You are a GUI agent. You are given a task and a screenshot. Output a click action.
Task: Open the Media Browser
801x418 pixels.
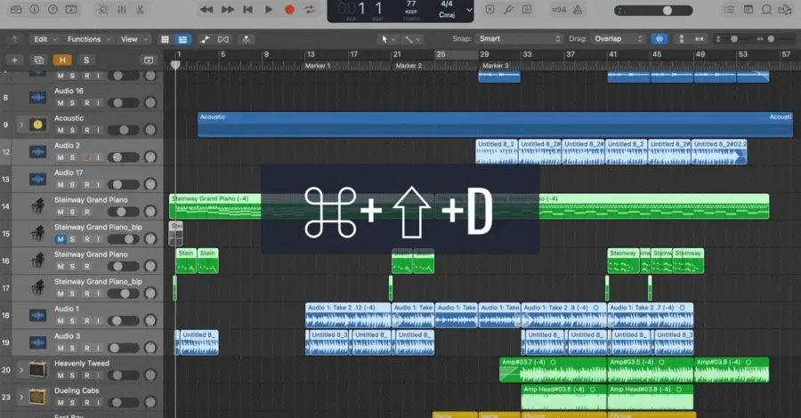pos(785,9)
